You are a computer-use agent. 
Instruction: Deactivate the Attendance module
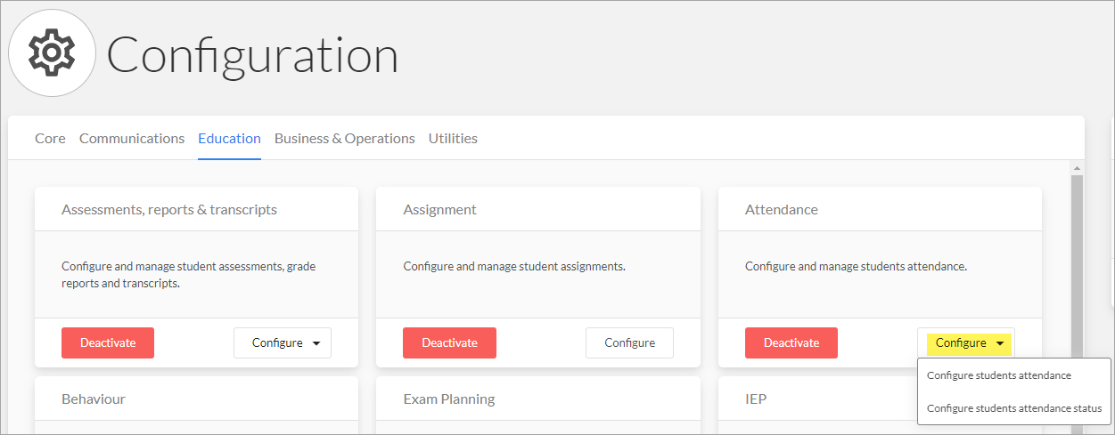click(791, 342)
